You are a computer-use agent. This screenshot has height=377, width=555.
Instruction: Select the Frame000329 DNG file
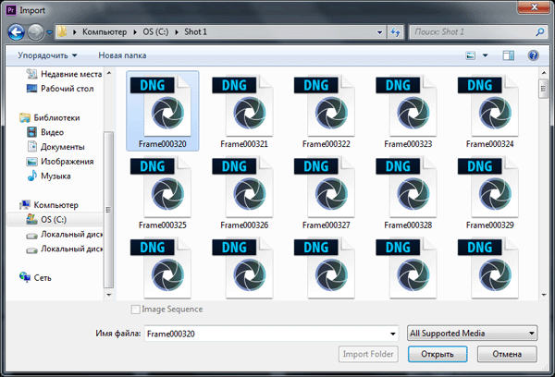tap(489, 192)
